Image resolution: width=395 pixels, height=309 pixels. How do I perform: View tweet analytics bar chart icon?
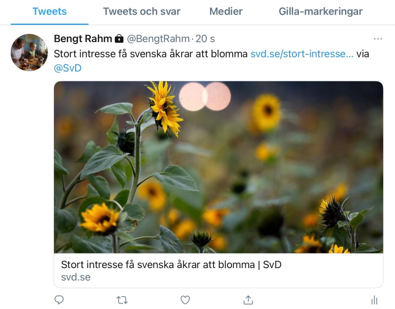coord(374,300)
